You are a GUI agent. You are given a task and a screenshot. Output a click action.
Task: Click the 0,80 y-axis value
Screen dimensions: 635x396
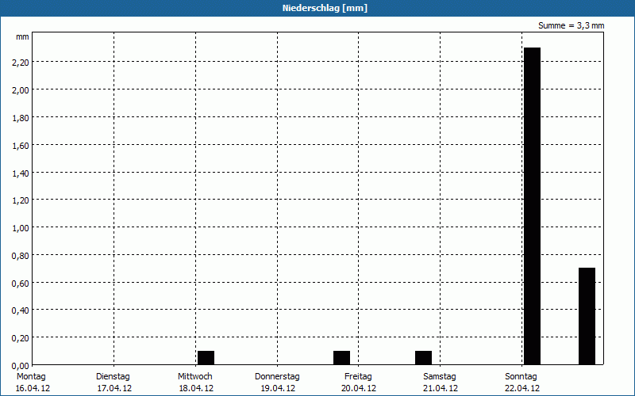21,256
